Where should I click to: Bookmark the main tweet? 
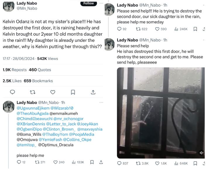tap(73, 92)
